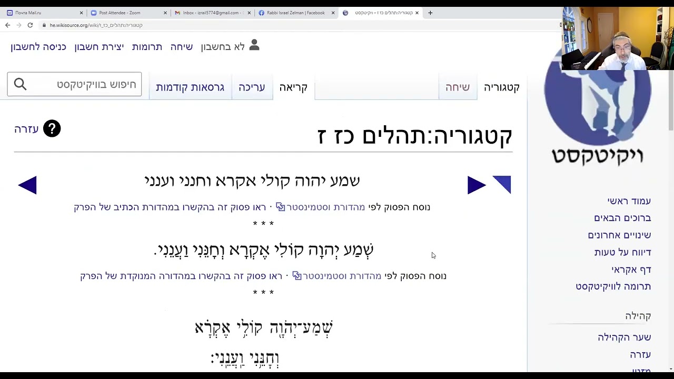The image size is (674, 379).
Task: Go to עמוד ראשי main page
Action: click(x=629, y=201)
